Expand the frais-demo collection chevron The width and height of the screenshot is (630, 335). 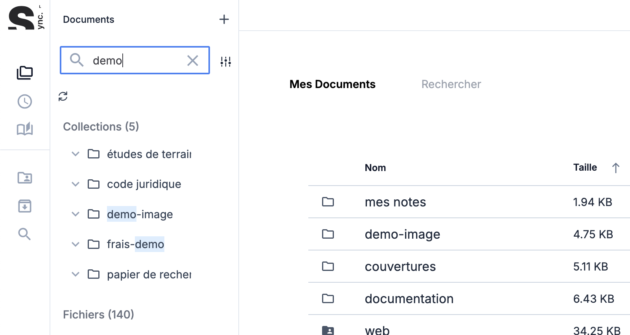pyautogui.click(x=76, y=244)
